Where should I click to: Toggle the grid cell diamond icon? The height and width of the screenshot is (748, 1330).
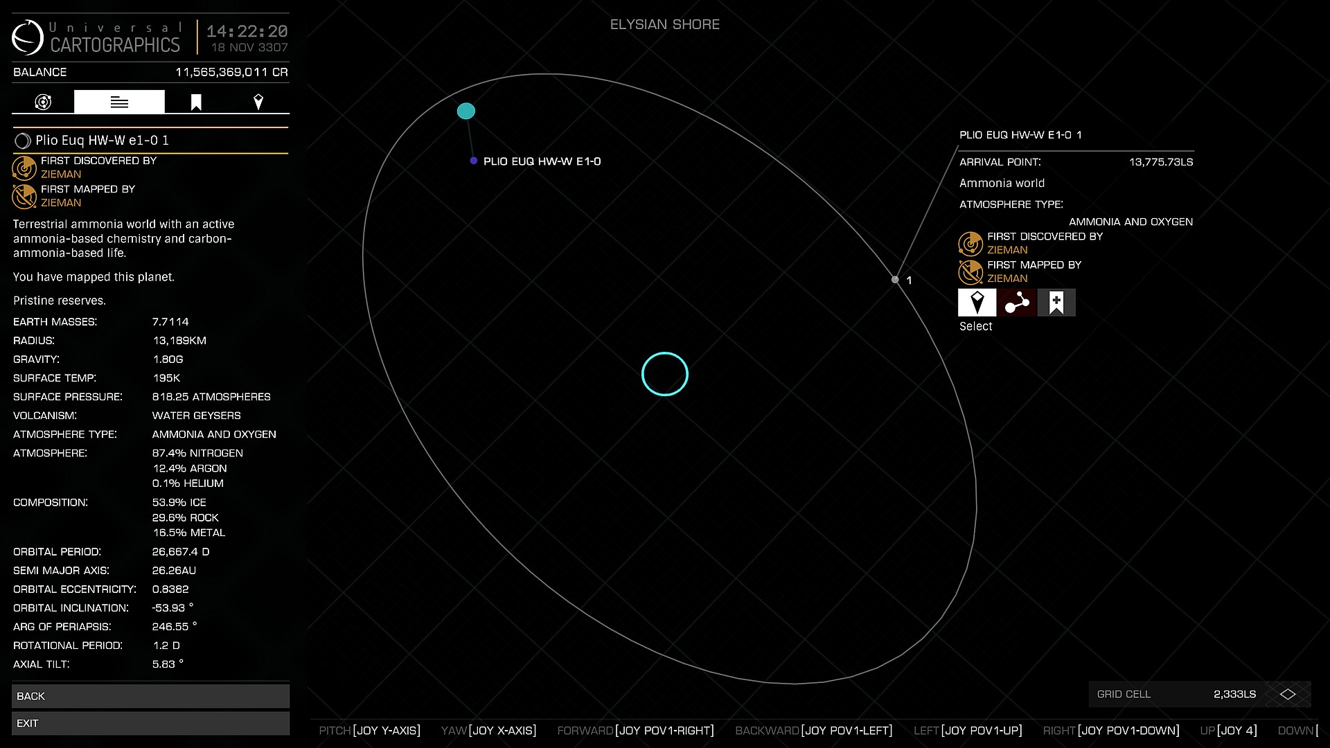[1288, 694]
